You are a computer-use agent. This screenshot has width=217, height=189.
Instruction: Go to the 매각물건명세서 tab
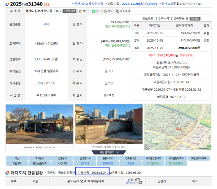(153, 158)
